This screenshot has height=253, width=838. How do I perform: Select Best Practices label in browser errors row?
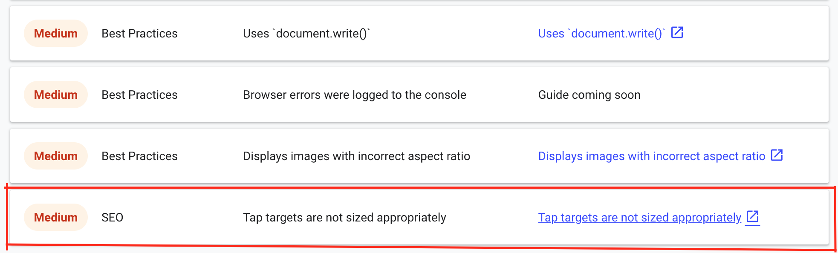[x=139, y=95]
